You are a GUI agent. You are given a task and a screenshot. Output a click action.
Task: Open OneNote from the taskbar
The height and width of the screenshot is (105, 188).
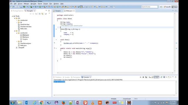click(x=78, y=103)
